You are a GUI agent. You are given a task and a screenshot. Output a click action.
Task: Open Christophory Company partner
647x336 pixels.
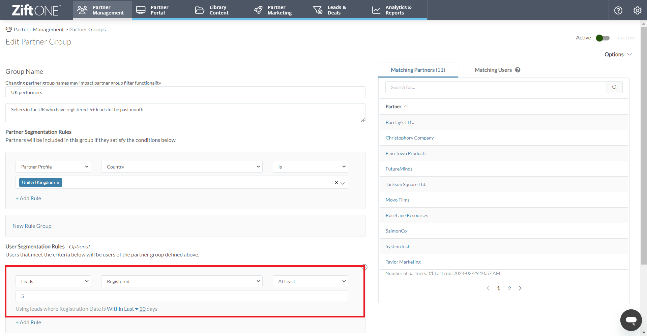(410, 138)
